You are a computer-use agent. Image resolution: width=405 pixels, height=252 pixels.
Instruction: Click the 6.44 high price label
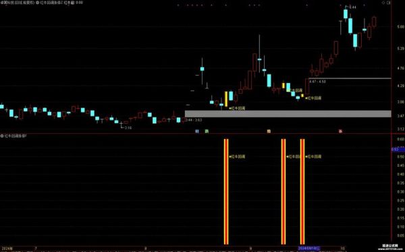pos(352,7)
